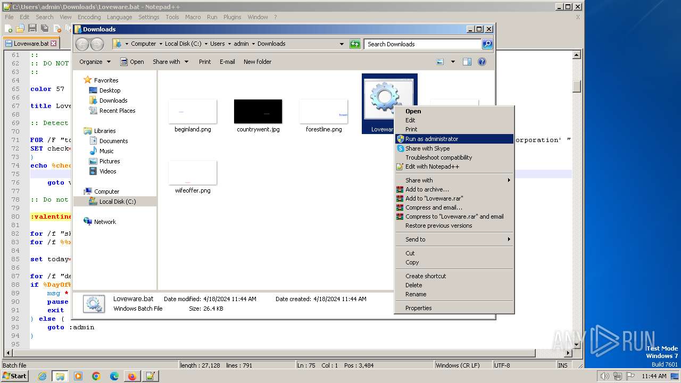Open the Share with dropdown in Explorer toolbar
The width and height of the screenshot is (681, 383).
tap(170, 62)
